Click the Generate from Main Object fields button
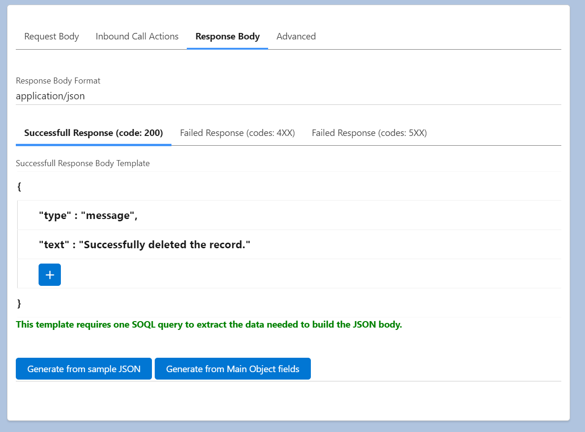 click(232, 368)
